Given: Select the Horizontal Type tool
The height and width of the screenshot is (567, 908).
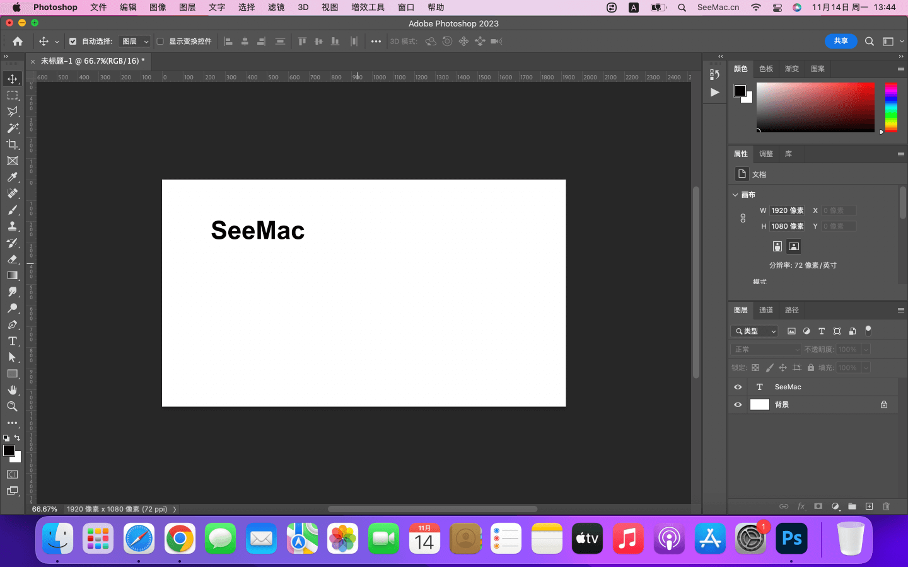Looking at the screenshot, I should pos(12,341).
